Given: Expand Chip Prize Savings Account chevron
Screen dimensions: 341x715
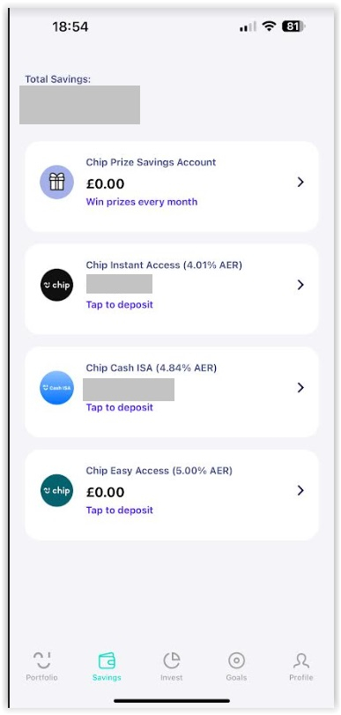Looking at the screenshot, I should (x=300, y=182).
